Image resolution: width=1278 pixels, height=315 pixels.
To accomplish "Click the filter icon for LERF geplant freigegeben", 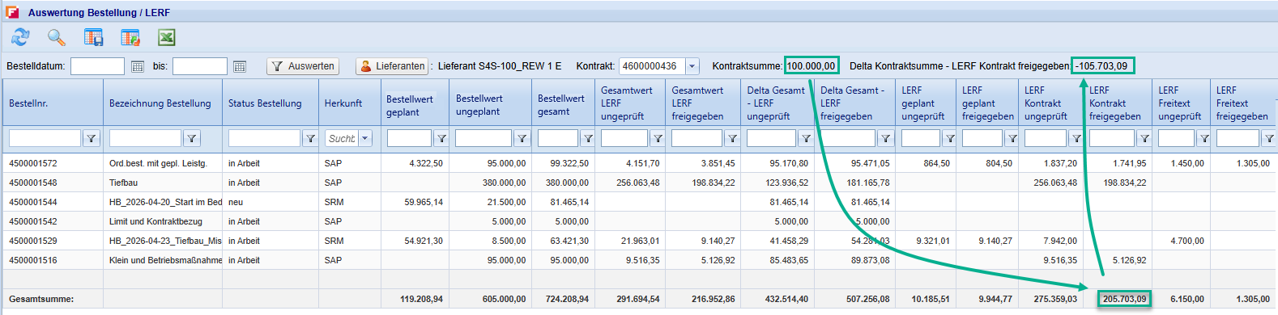I will [x=1012, y=138].
